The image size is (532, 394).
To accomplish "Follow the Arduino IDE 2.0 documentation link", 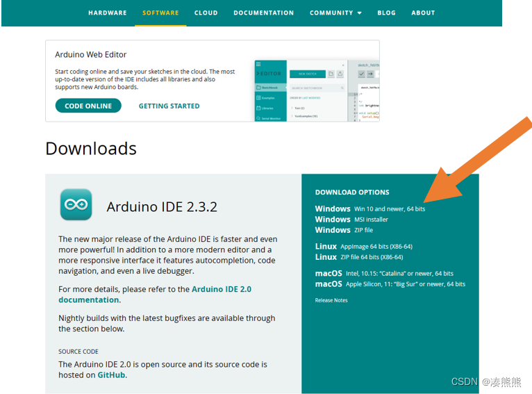I will tap(155, 294).
